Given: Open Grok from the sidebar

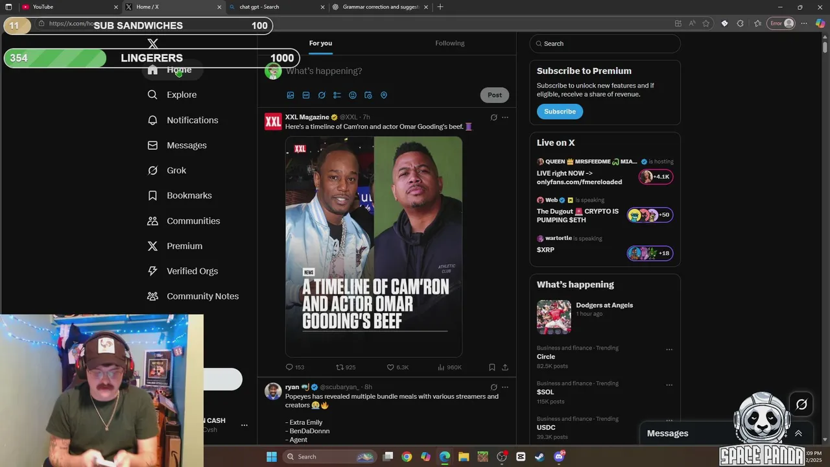Looking at the screenshot, I should [x=167, y=171].
